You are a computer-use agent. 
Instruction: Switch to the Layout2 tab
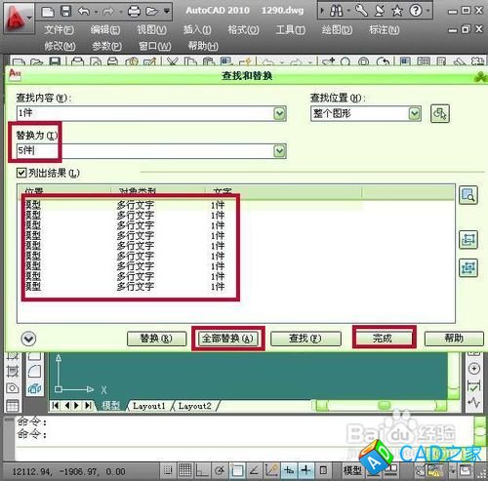(195, 406)
